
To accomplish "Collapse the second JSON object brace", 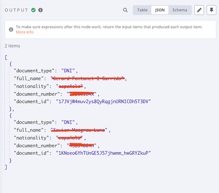I will tap(10, 116).
